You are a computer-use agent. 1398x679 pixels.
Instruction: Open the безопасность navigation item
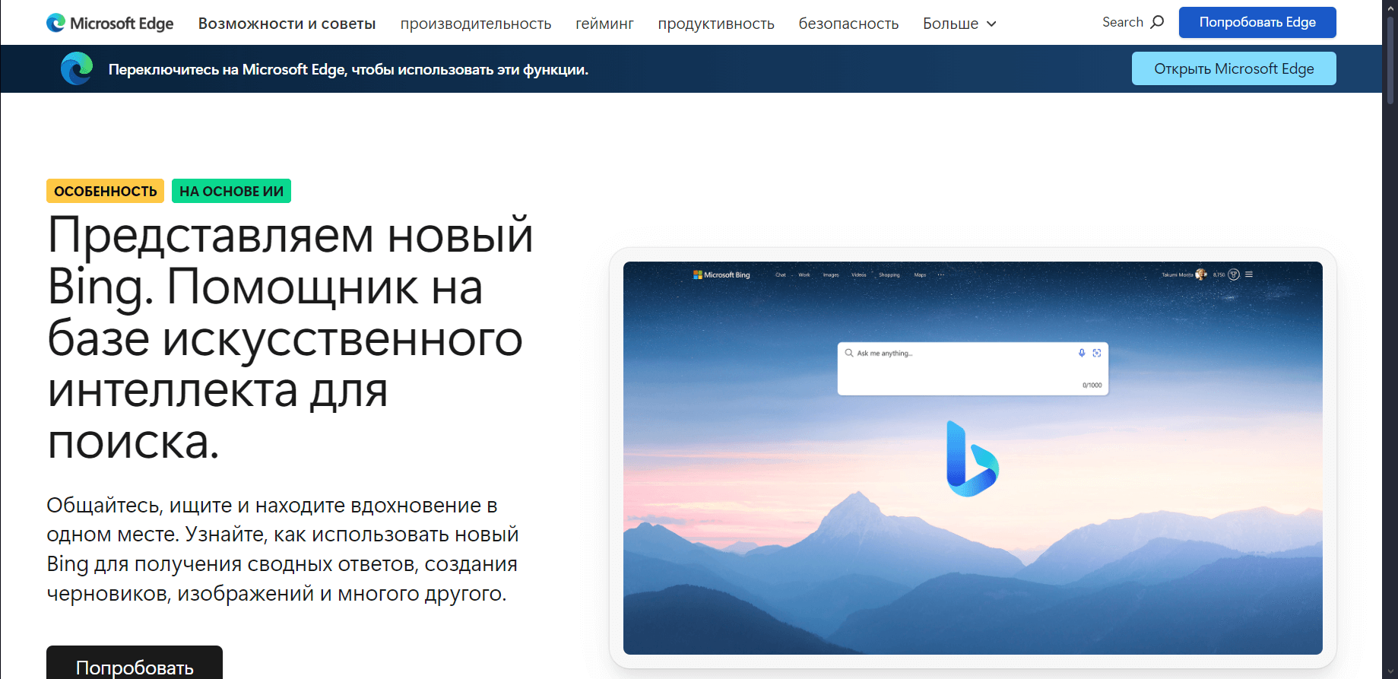[848, 24]
